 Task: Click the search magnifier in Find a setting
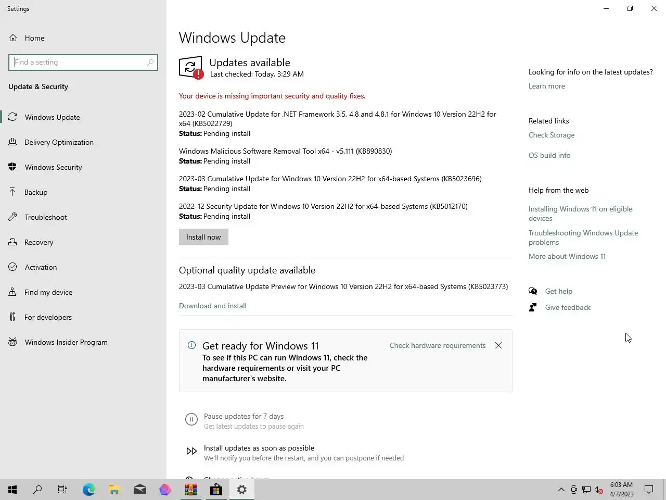[x=150, y=62]
